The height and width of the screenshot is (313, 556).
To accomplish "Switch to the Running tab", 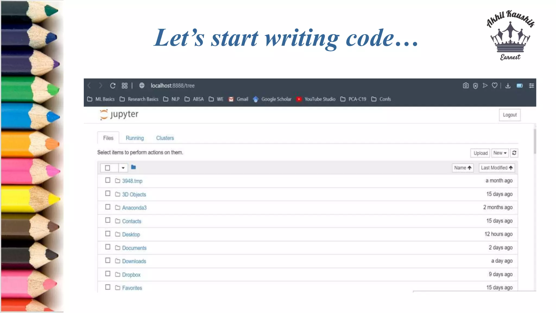I will [135, 138].
